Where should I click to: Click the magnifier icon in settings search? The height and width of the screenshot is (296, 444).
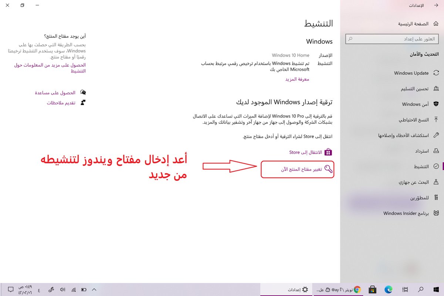coord(350,38)
